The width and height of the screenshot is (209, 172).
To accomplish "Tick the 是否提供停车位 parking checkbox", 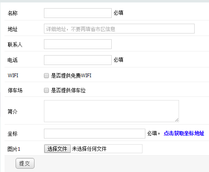I will [46, 90].
